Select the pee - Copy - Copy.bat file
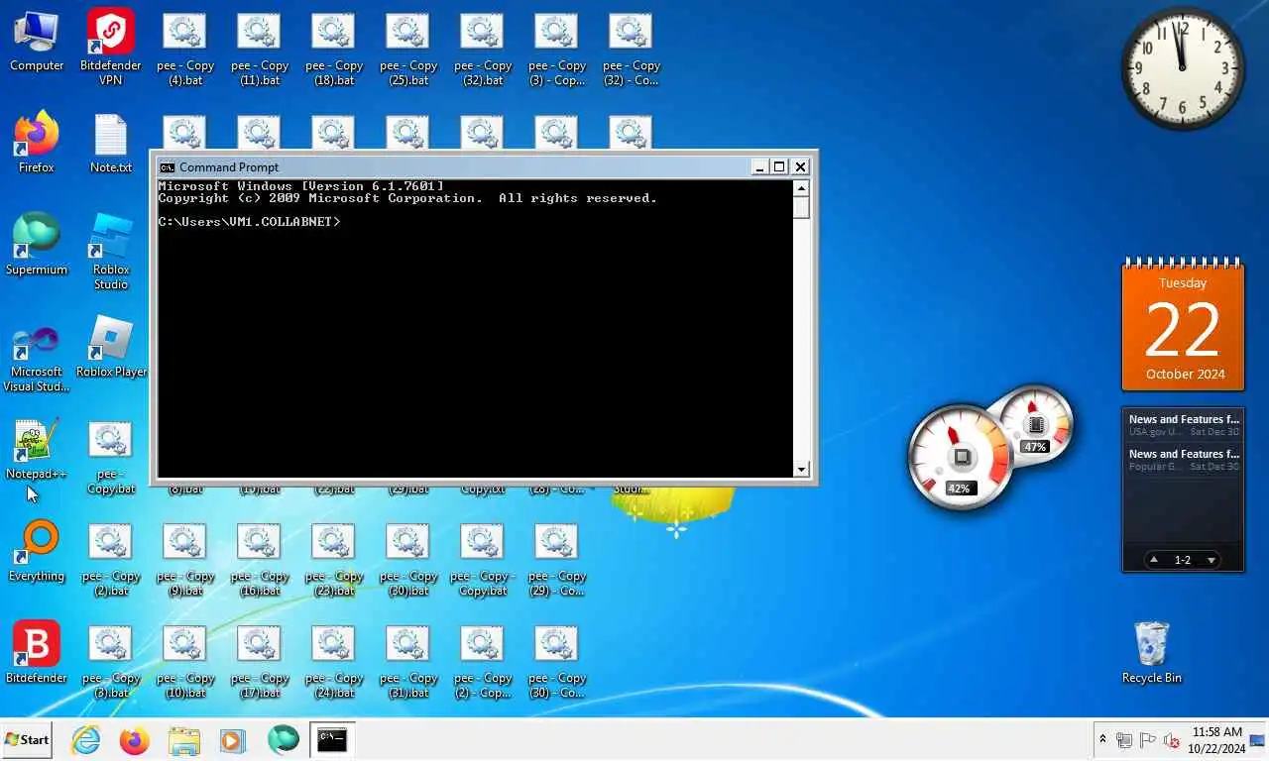This screenshot has height=761, width=1269. click(x=483, y=560)
